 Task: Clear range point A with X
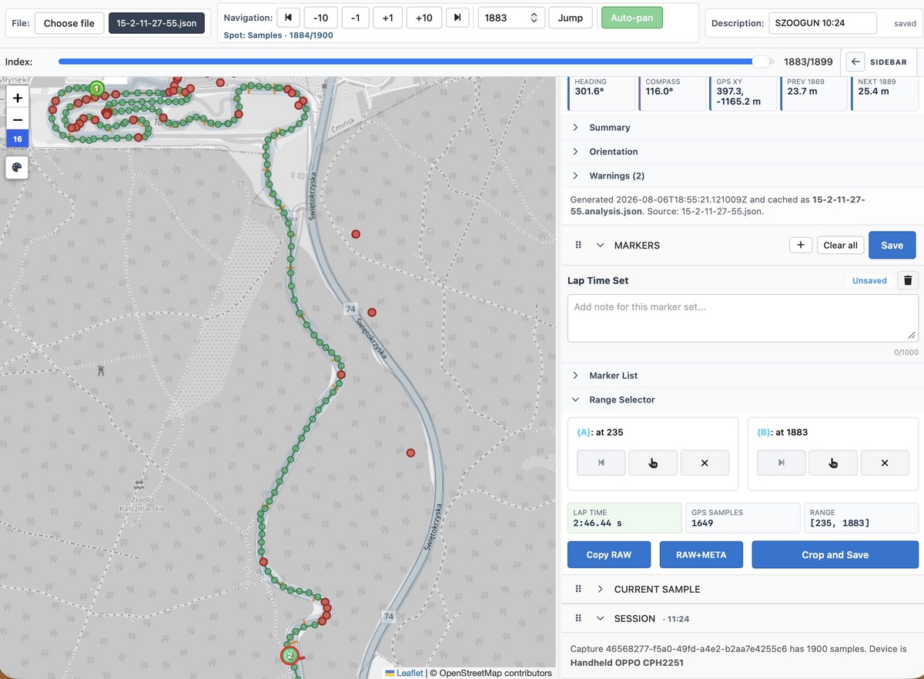[x=705, y=463]
